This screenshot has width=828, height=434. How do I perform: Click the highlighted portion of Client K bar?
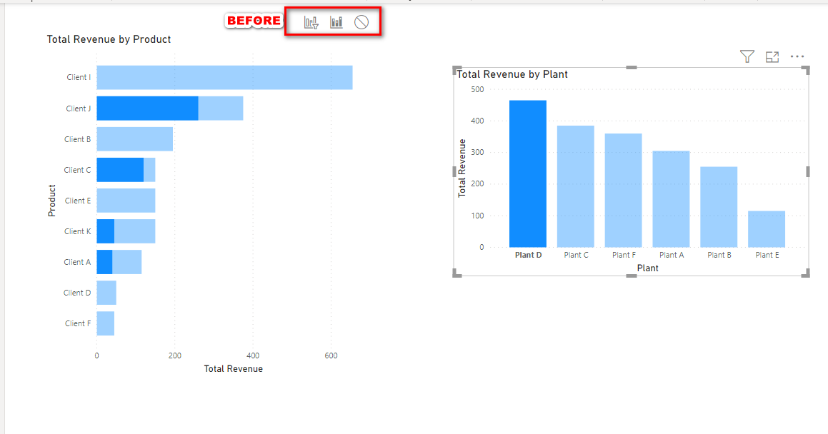tap(106, 231)
